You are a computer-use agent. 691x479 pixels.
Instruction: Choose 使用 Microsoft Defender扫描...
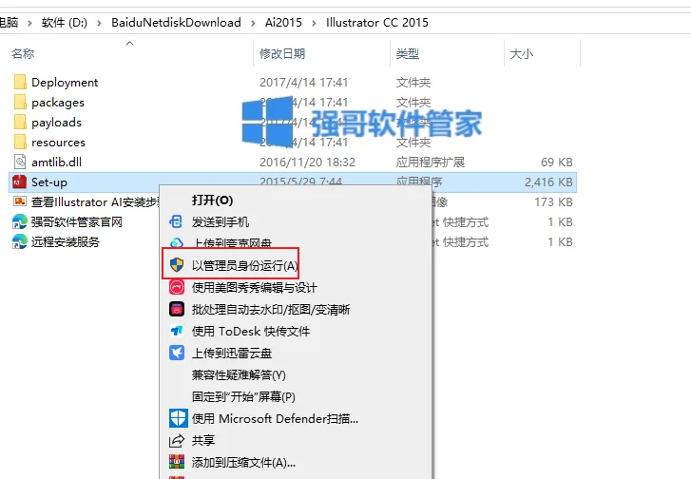275,418
